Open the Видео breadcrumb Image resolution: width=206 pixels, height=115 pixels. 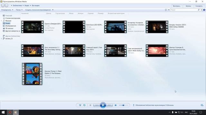(27, 5)
